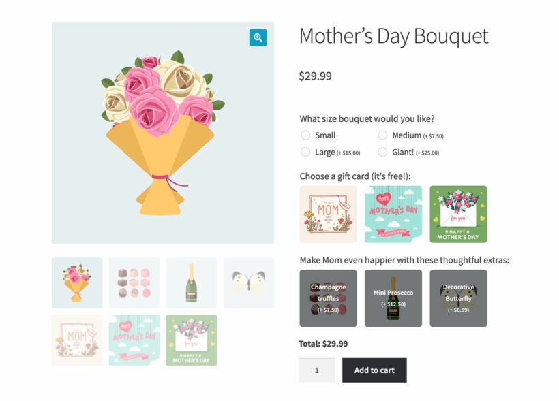Open the bouquet thumbnail in gallery
The image size is (559, 401).
(76, 281)
